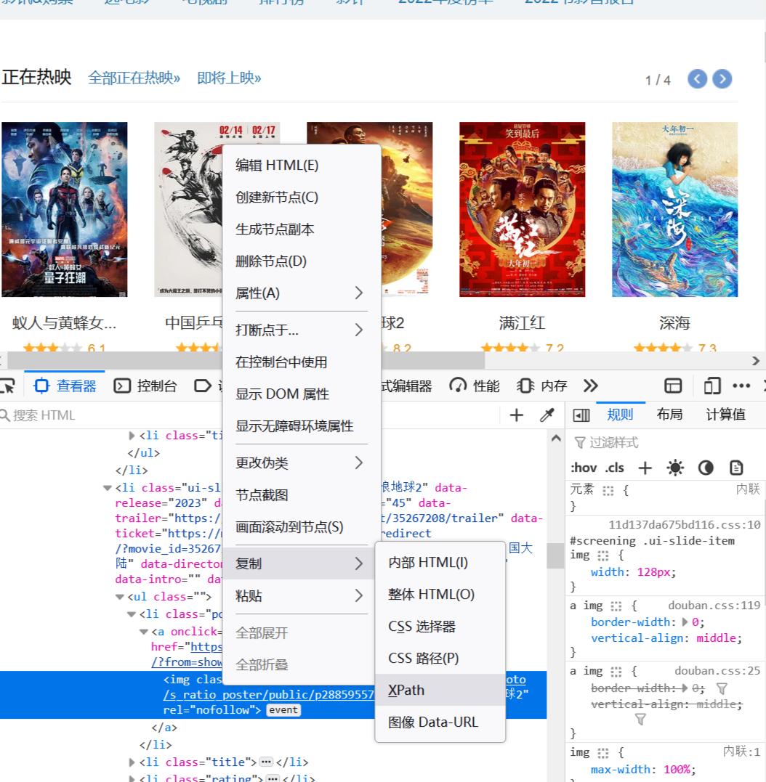Click the 过滤样式 filter funnel icon

pos(579,442)
